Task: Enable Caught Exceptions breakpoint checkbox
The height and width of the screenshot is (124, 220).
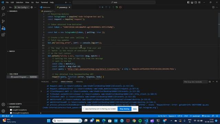Action: 11,110
